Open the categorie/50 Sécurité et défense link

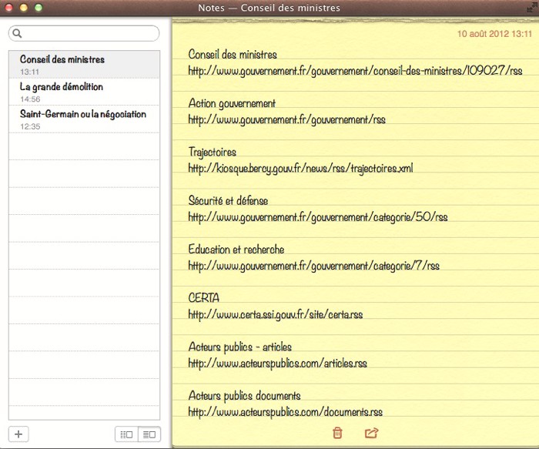click(317, 216)
